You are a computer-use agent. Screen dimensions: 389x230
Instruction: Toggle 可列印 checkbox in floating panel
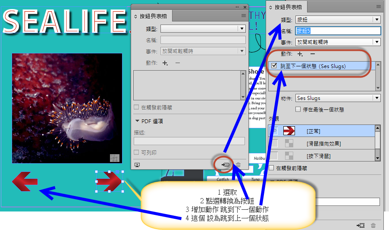[x=136, y=152]
